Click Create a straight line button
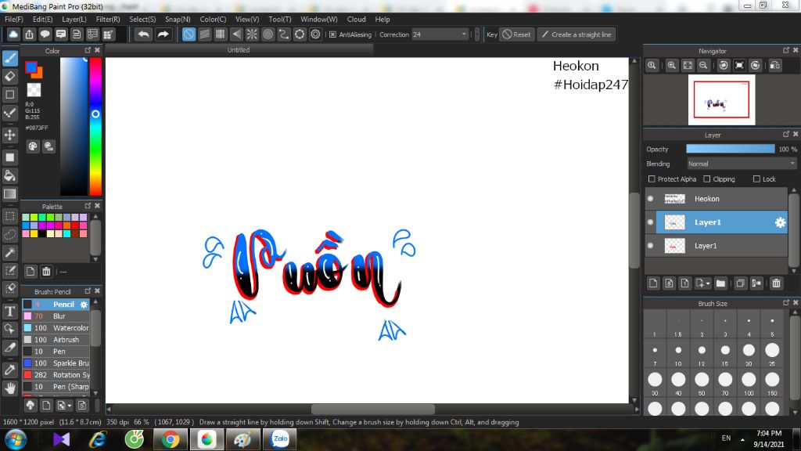This screenshot has width=801, height=451. [x=577, y=34]
